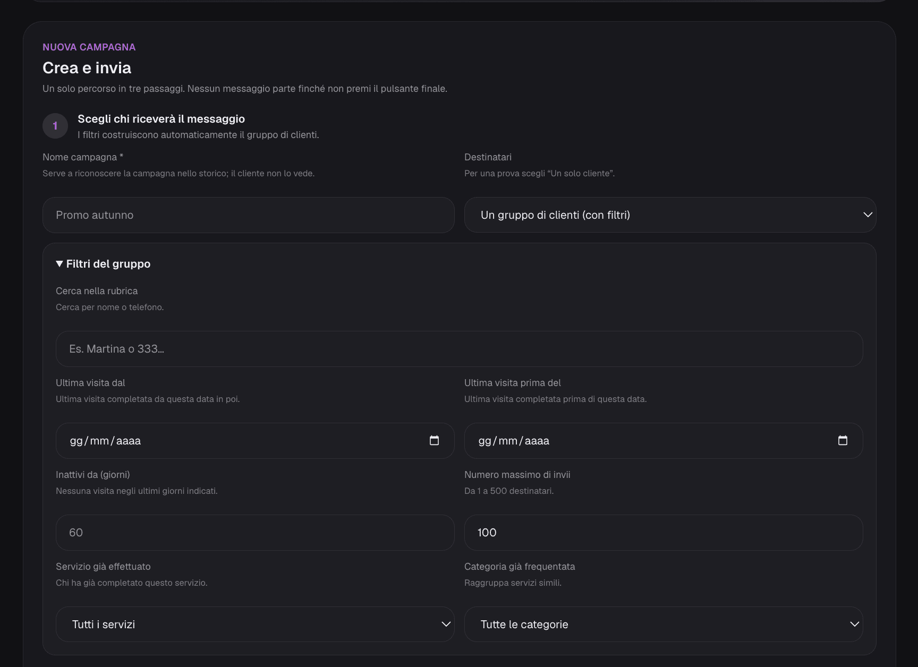Click the Filtri del gruppo heading
This screenshot has height=667, width=918.
coord(108,264)
